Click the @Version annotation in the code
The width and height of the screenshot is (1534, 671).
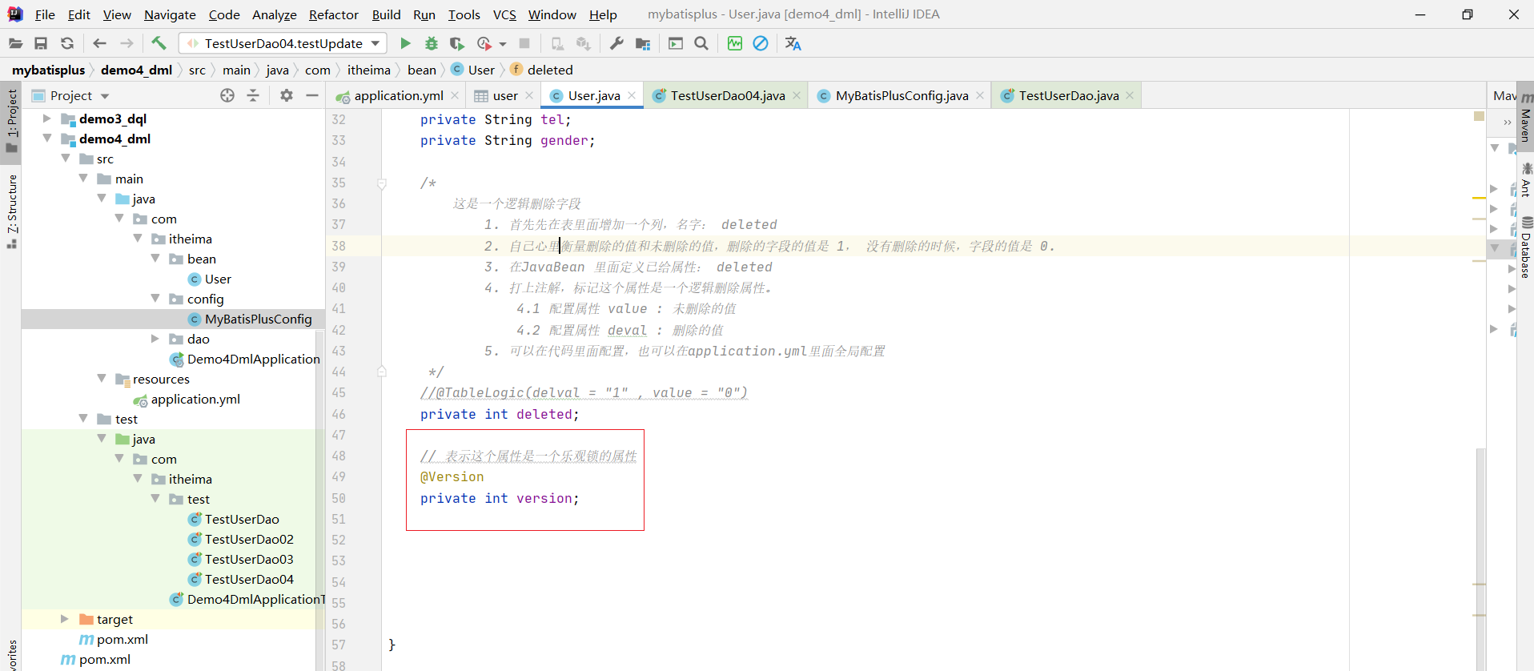[452, 476]
